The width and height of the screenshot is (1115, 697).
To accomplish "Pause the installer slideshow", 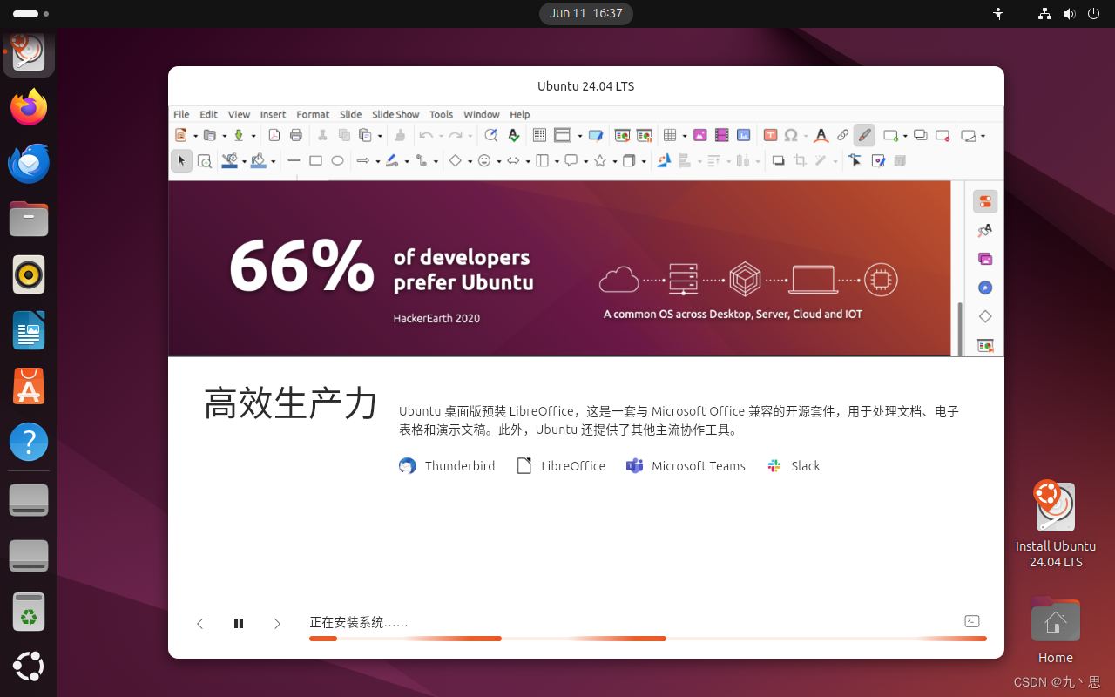I will (239, 624).
